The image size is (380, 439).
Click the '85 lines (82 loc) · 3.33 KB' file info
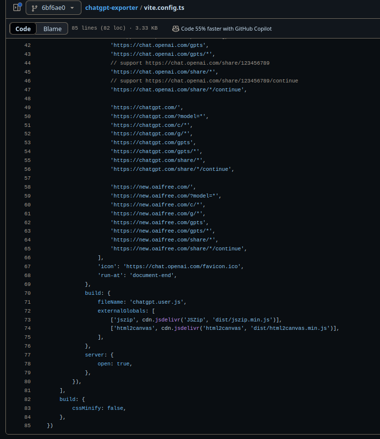click(x=114, y=28)
